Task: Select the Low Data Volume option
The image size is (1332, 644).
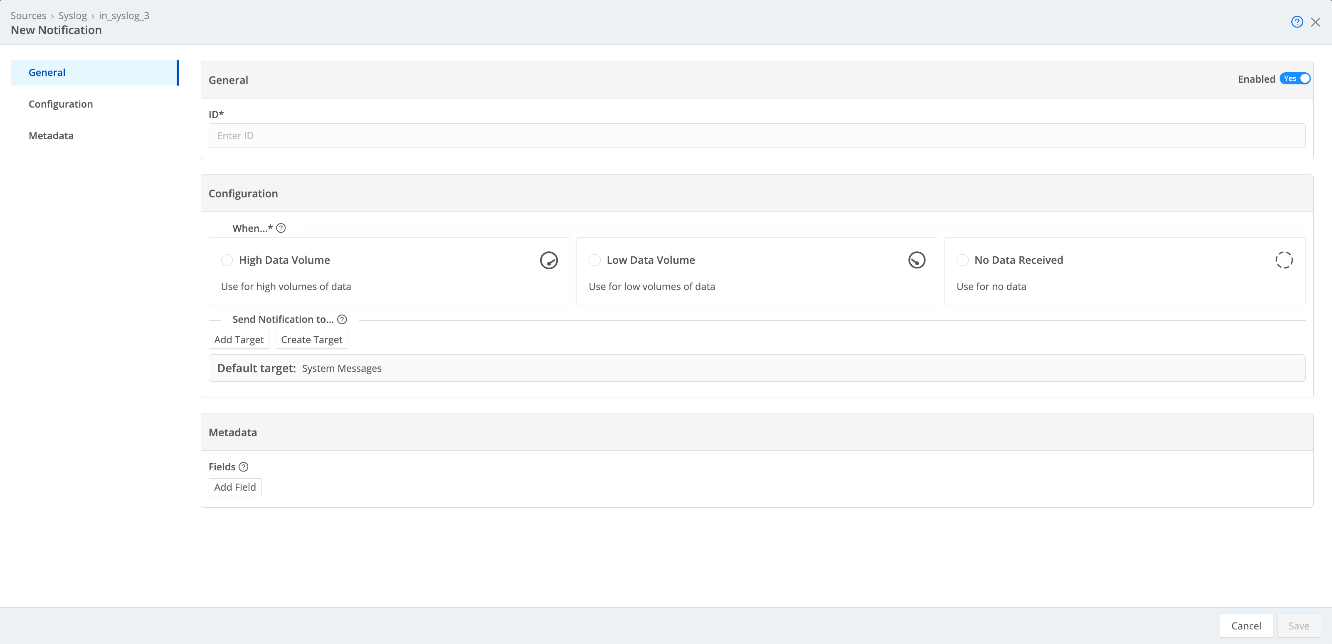Action: [x=594, y=260]
